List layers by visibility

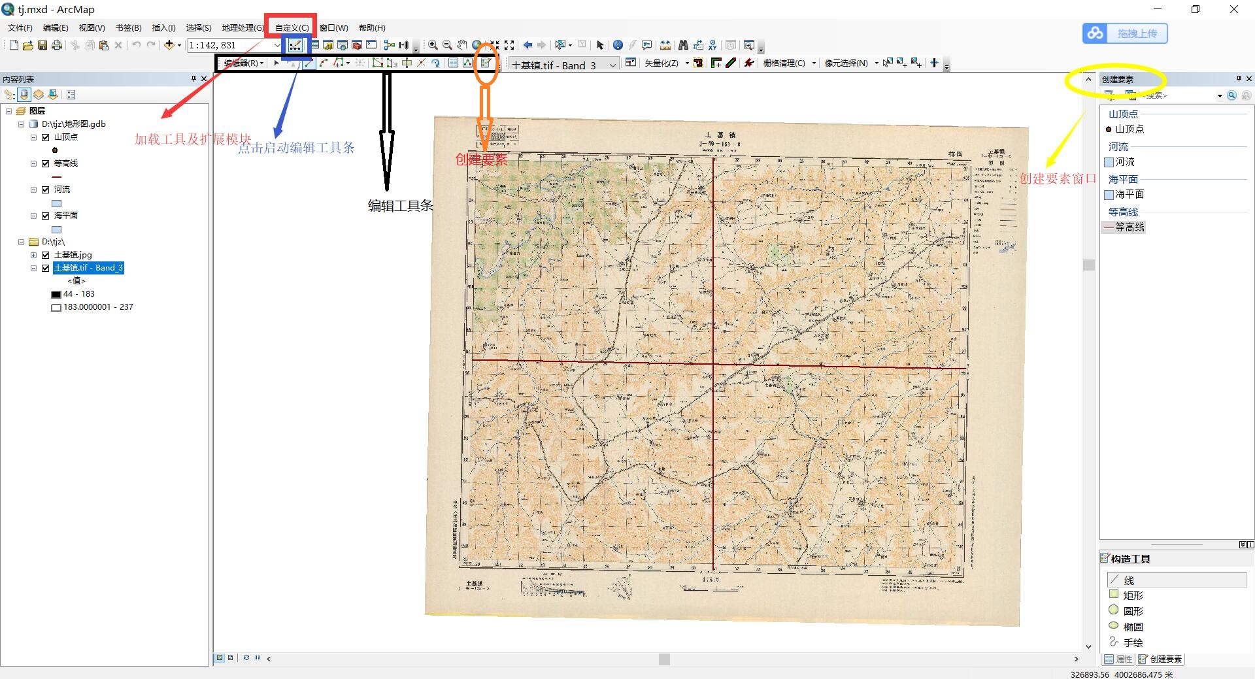tap(39, 95)
